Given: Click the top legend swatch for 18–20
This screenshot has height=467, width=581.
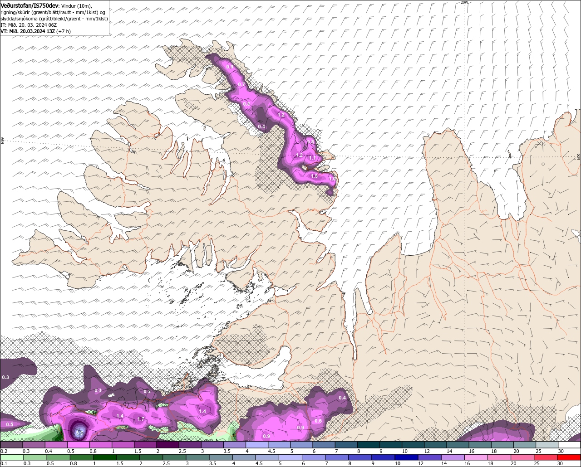Looking at the screenshot, I should coord(502,445).
